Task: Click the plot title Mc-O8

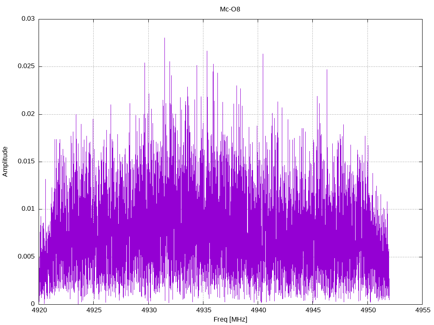Action: (230, 9)
